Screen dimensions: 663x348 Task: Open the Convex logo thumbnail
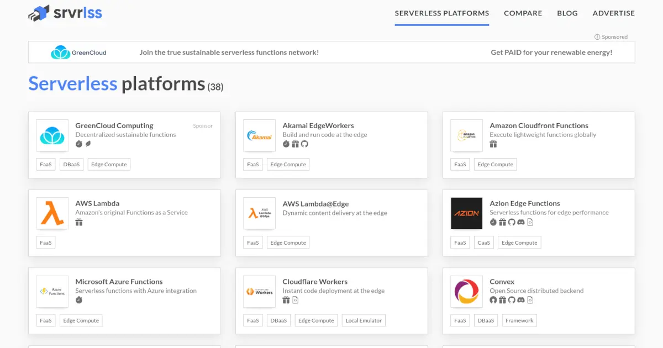click(467, 292)
